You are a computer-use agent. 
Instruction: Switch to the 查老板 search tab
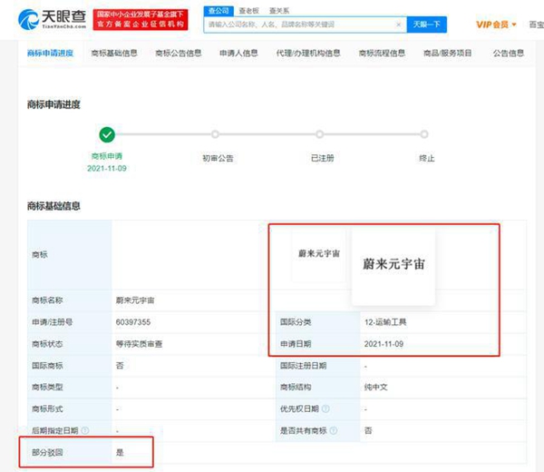pos(248,11)
